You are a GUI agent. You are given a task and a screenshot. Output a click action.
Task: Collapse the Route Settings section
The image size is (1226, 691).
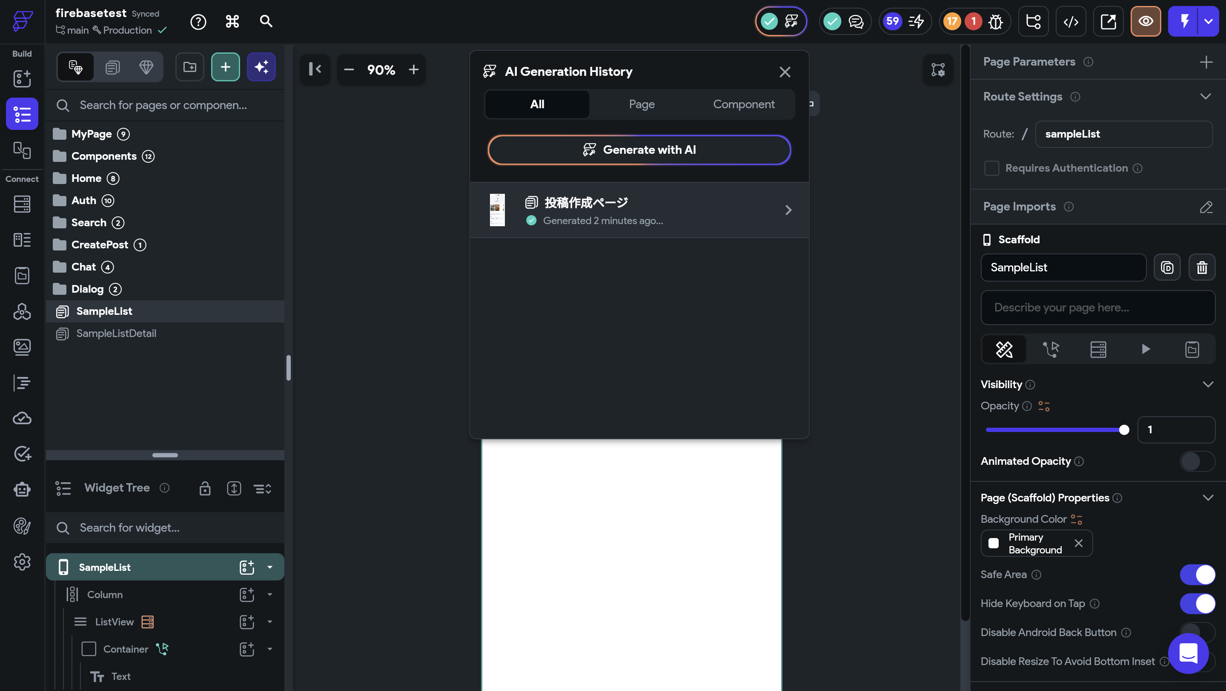1205,97
